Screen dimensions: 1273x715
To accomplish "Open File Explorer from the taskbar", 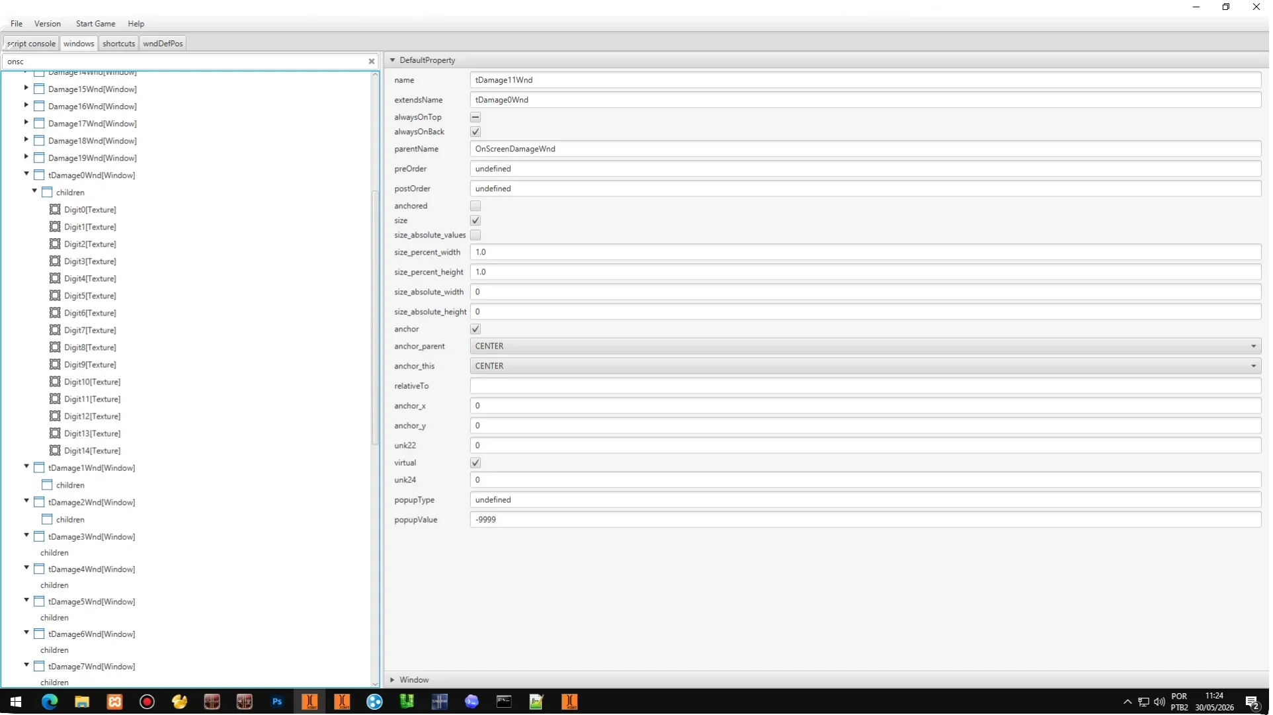I will point(82,702).
